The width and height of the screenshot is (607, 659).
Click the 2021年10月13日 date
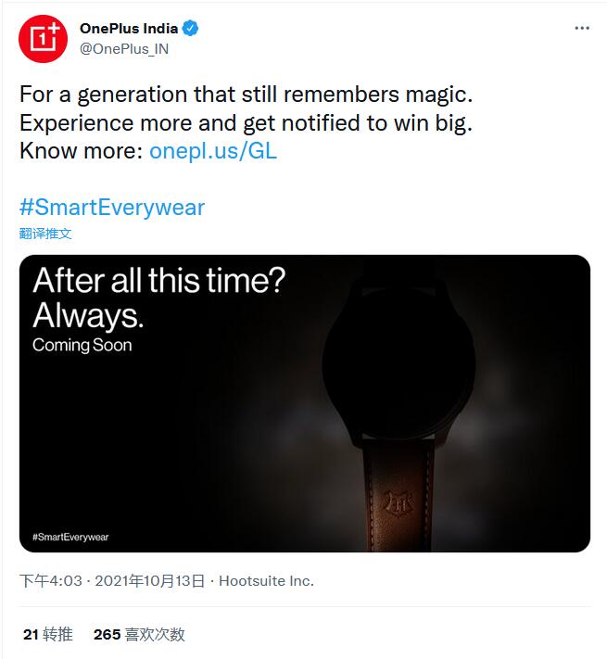pos(150,581)
